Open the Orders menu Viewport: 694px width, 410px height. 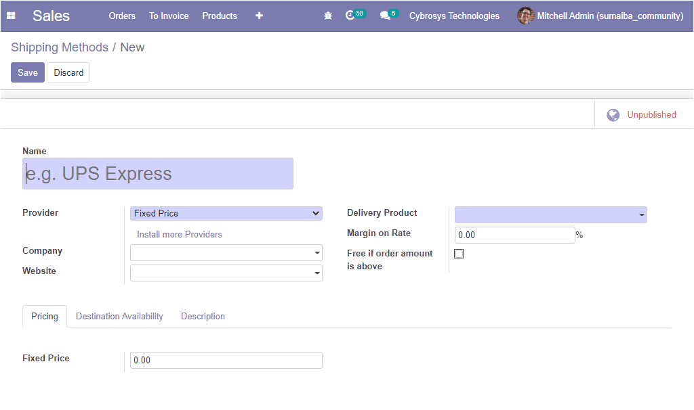[122, 16]
